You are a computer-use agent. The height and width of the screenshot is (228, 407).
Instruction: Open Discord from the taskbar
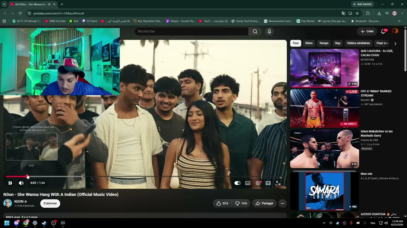[16, 223]
